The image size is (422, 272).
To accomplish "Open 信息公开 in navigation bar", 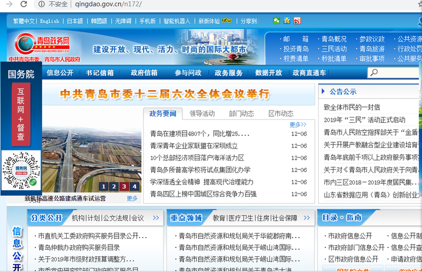I will (60, 73).
